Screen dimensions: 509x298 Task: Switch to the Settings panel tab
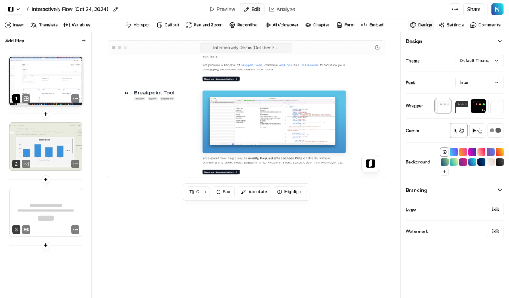pyautogui.click(x=451, y=25)
